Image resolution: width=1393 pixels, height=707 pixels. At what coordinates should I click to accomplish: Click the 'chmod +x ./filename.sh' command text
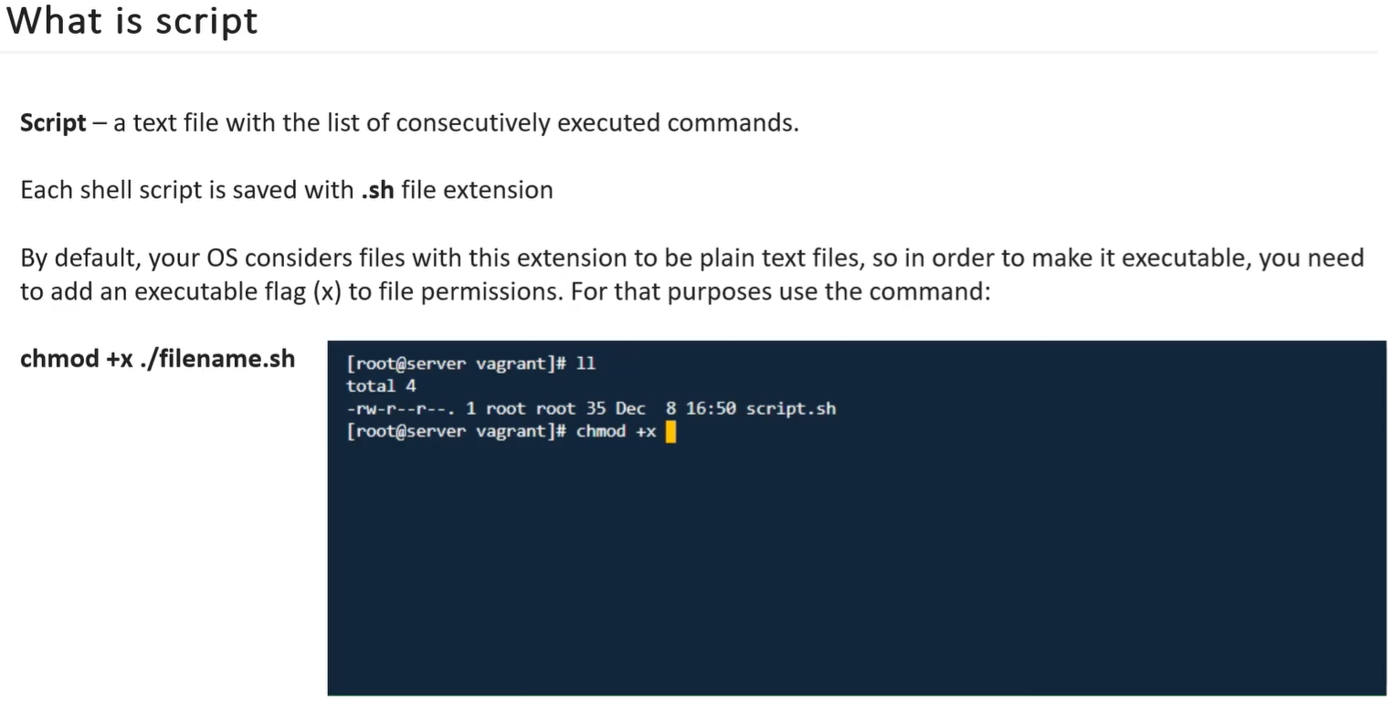pos(158,358)
